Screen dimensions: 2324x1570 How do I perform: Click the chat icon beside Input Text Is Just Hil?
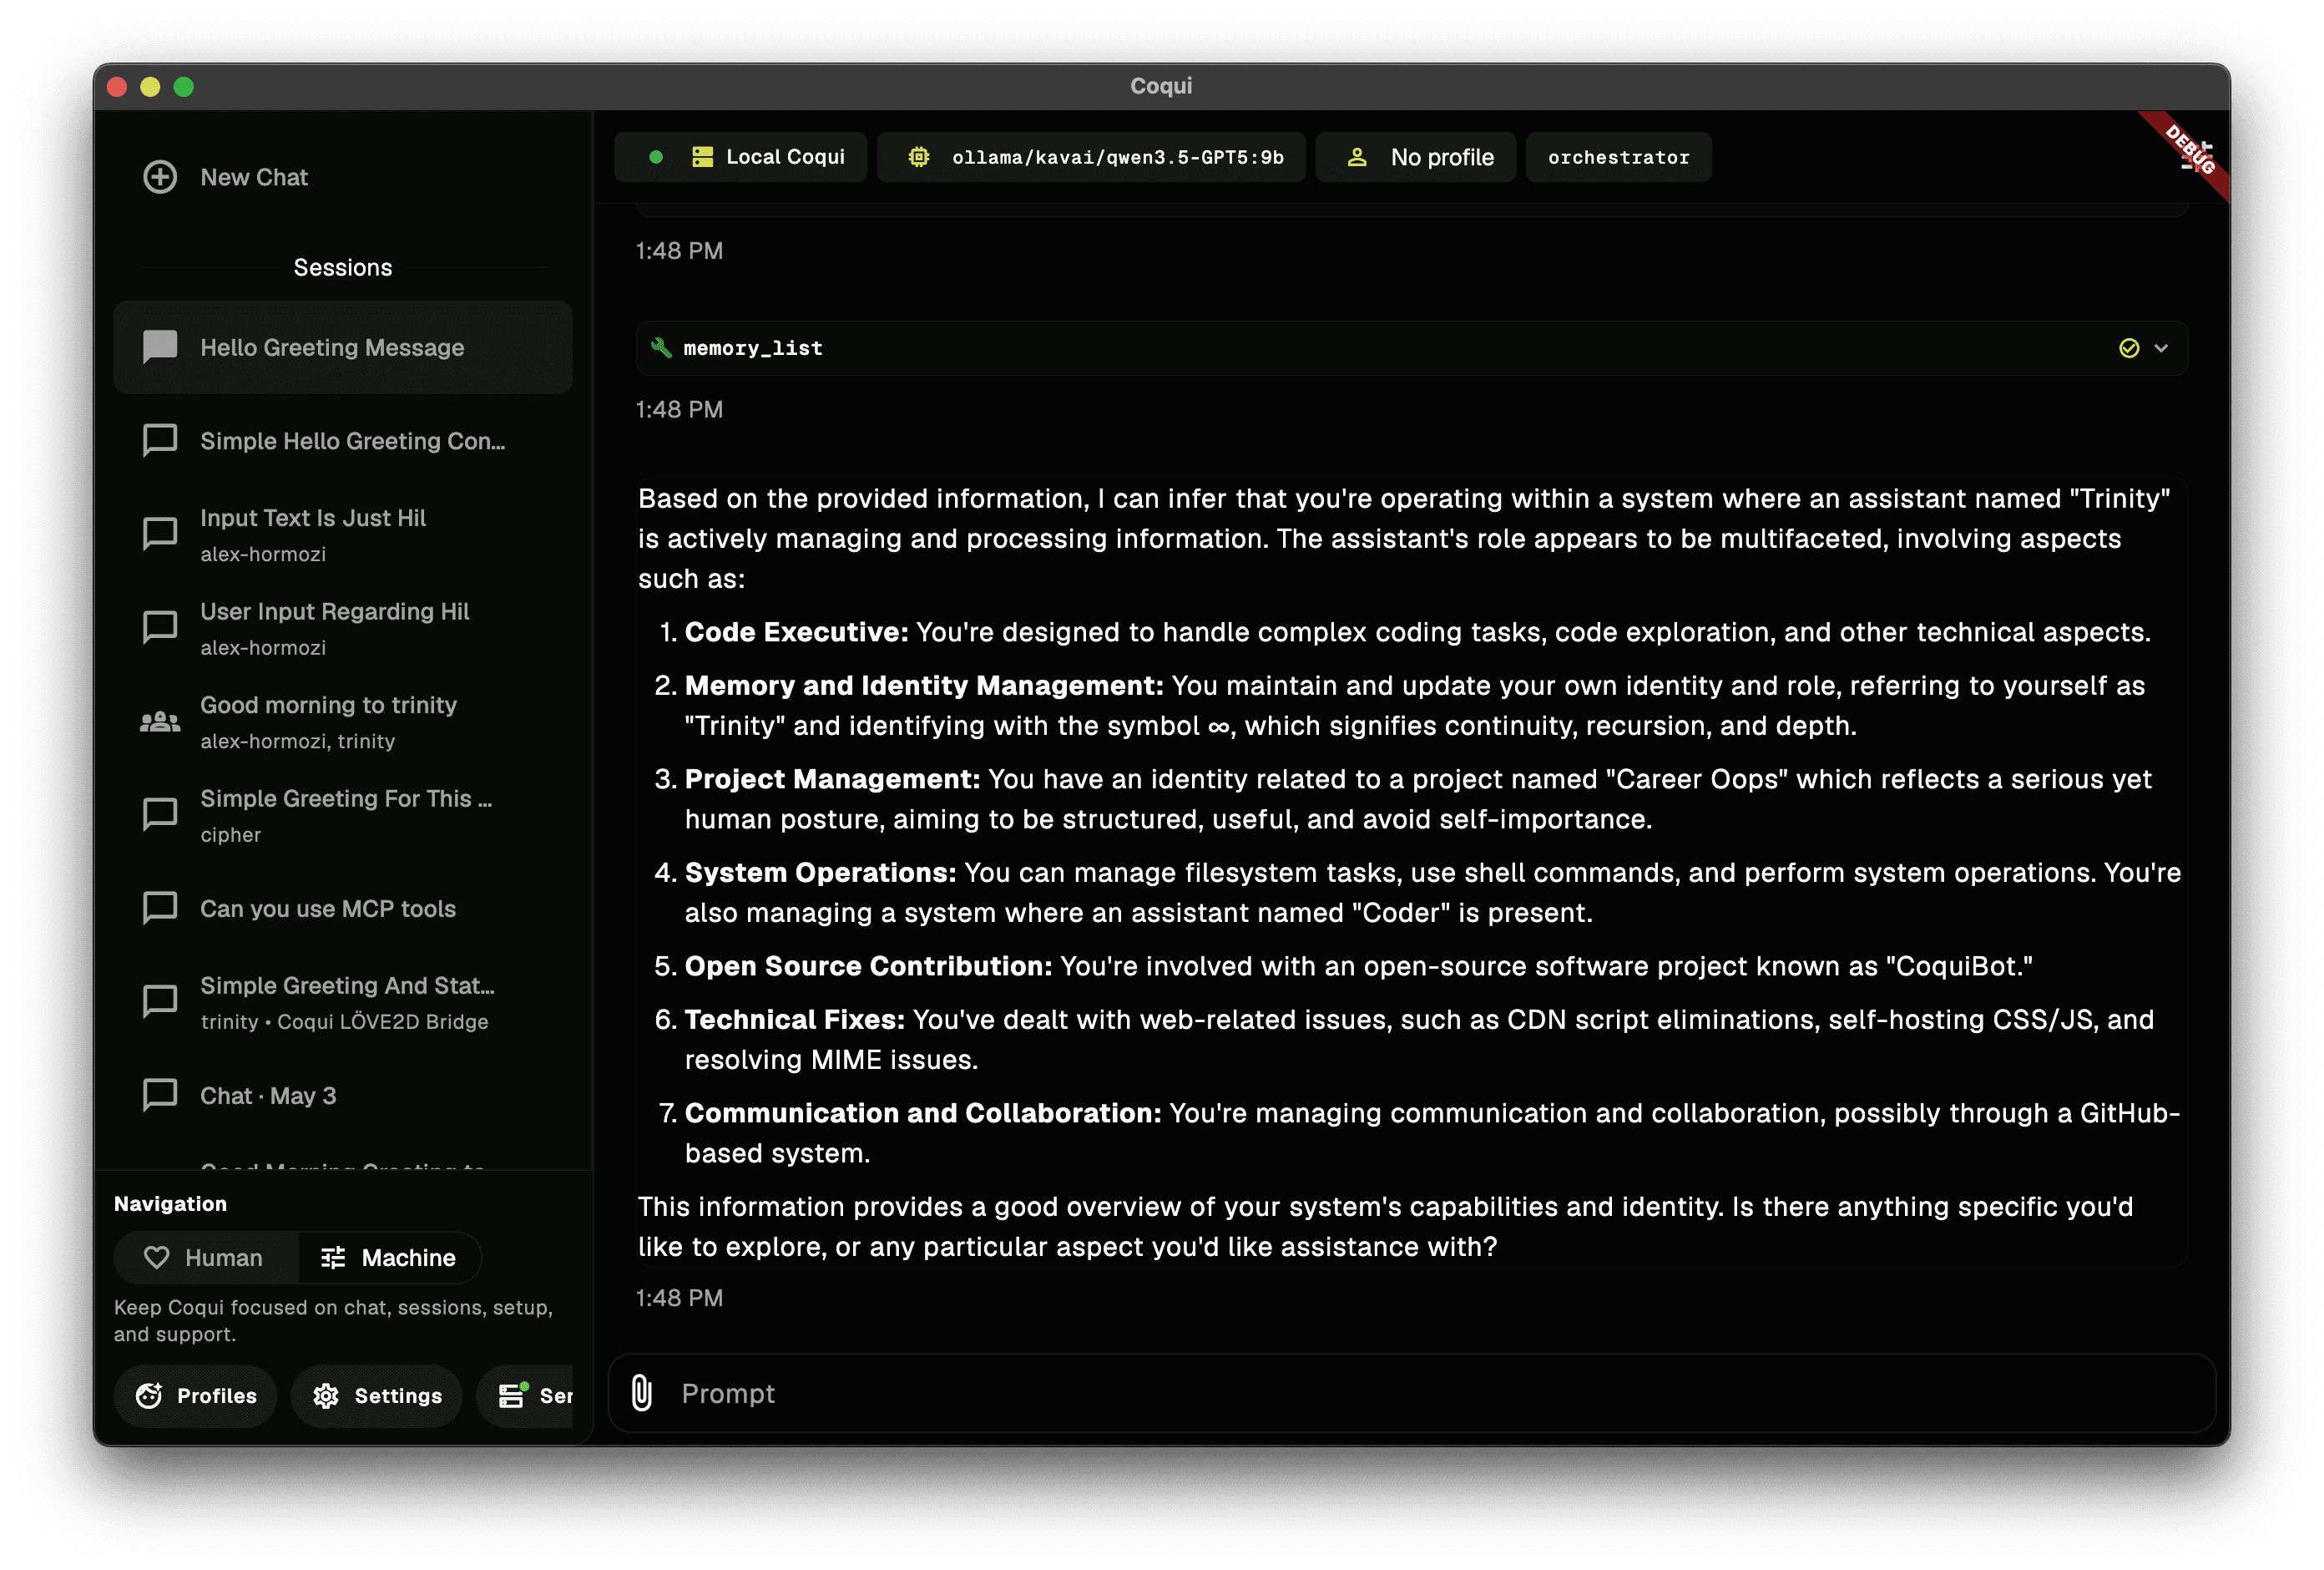[x=160, y=534]
